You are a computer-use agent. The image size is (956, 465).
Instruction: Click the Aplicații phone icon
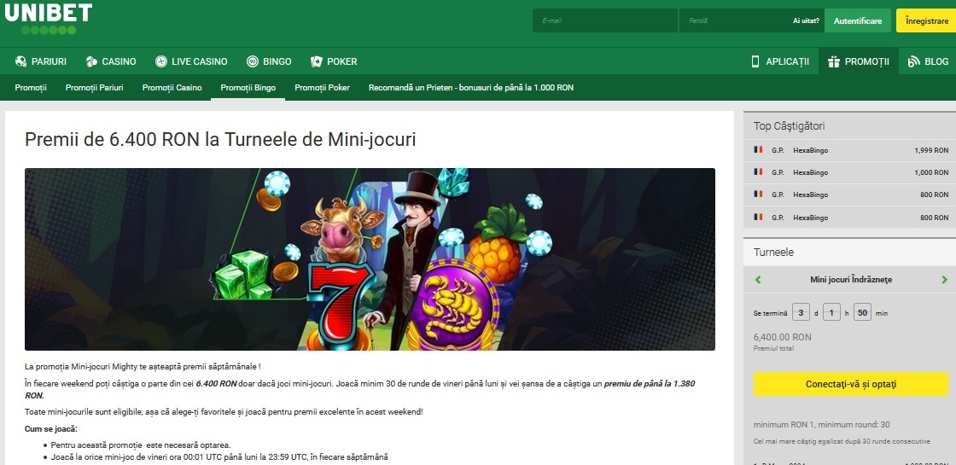click(755, 61)
